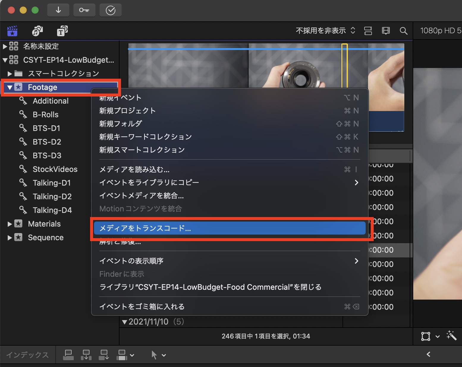Click the connect clip edit button
The width and height of the screenshot is (462, 367).
pyautogui.click(x=68, y=355)
